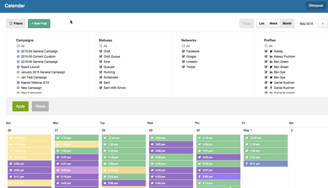Uncheck the Scheduled status
The height and width of the screenshot is (188, 328).
101,77
